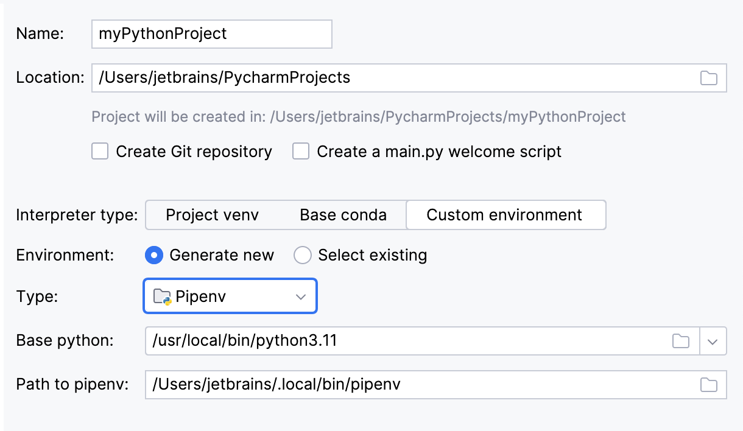Click the Custom environment option
This screenshot has width=743, height=431.
point(505,215)
